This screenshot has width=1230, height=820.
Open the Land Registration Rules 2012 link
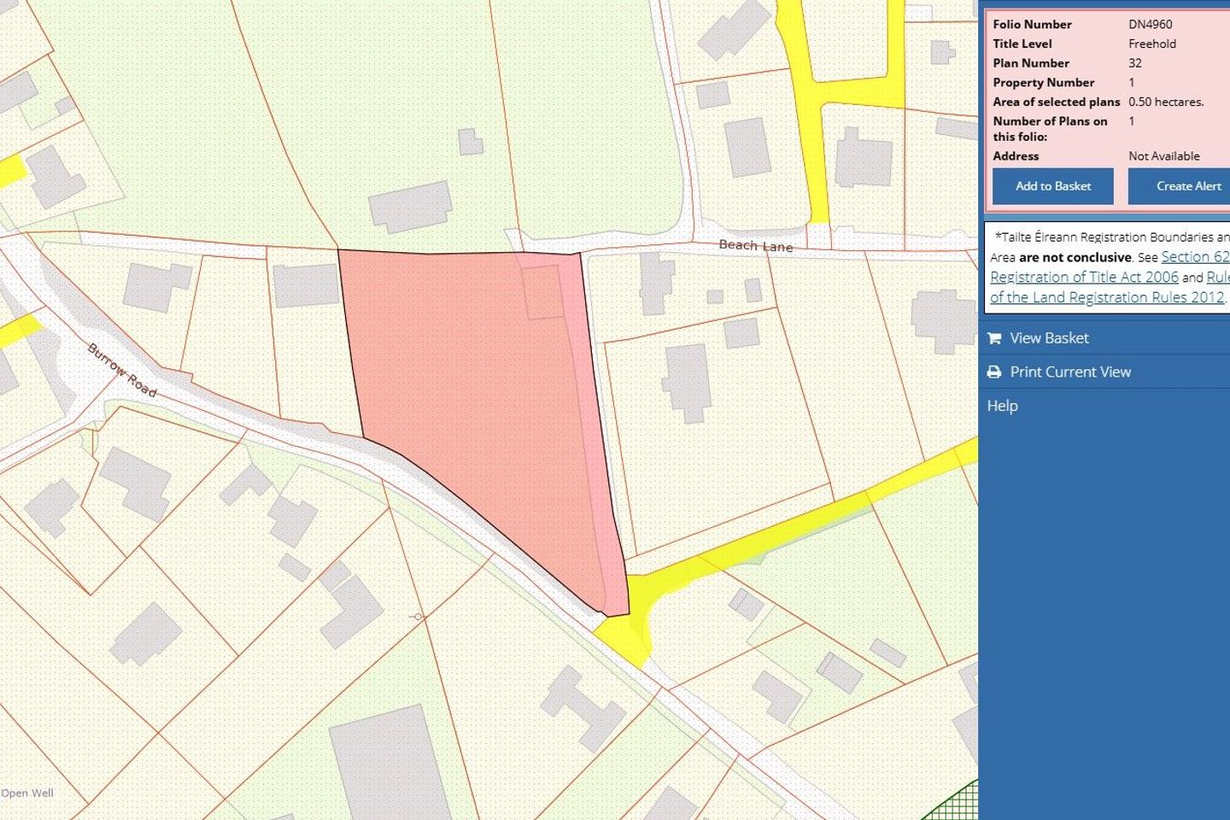[1107, 297]
